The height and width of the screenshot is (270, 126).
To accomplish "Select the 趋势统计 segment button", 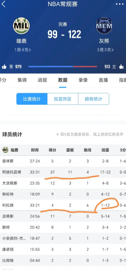I will (x=94, y=99).
